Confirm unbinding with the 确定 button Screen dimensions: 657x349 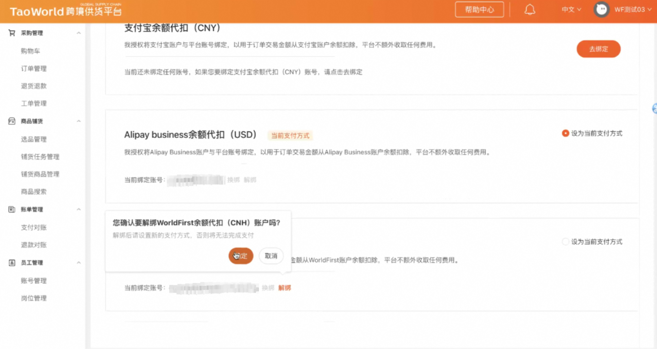[x=241, y=256]
